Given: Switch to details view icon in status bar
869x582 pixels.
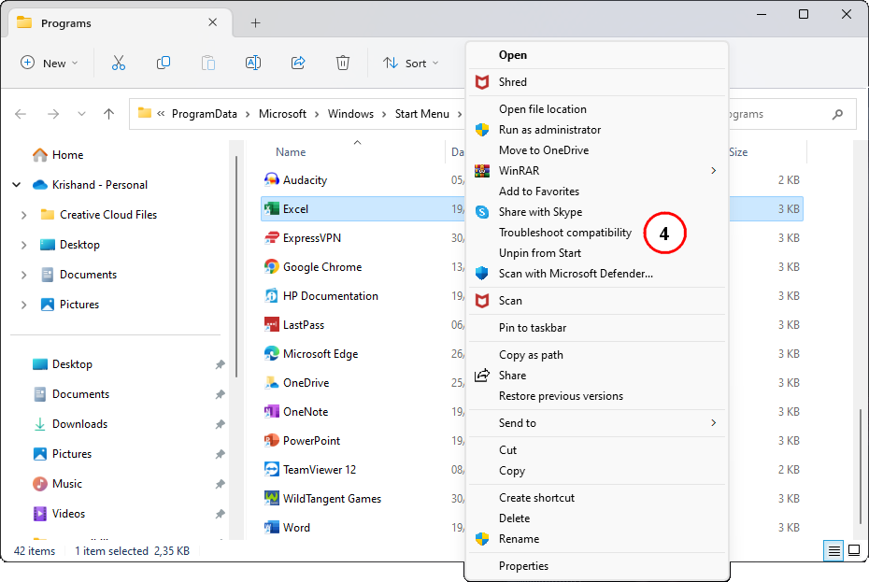Looking at the screenshot, I should [x=833, y=550].
